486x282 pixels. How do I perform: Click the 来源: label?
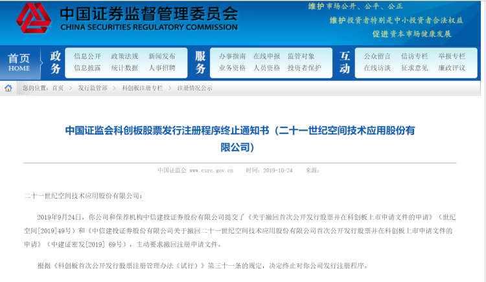click(312, 170)
